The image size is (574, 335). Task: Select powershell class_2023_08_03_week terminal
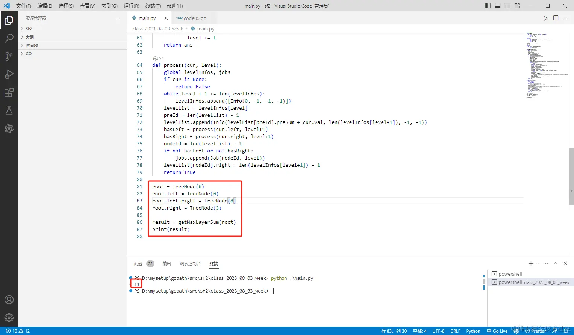(530, 282)
